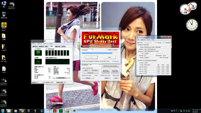The width and height of the screenshot is (201, 113).
Task: Click the FurMark CPU Burner title icon
Action: (x=82, y=46)
